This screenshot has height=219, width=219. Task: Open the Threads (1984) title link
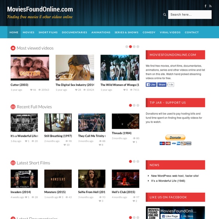pos(122,133)
